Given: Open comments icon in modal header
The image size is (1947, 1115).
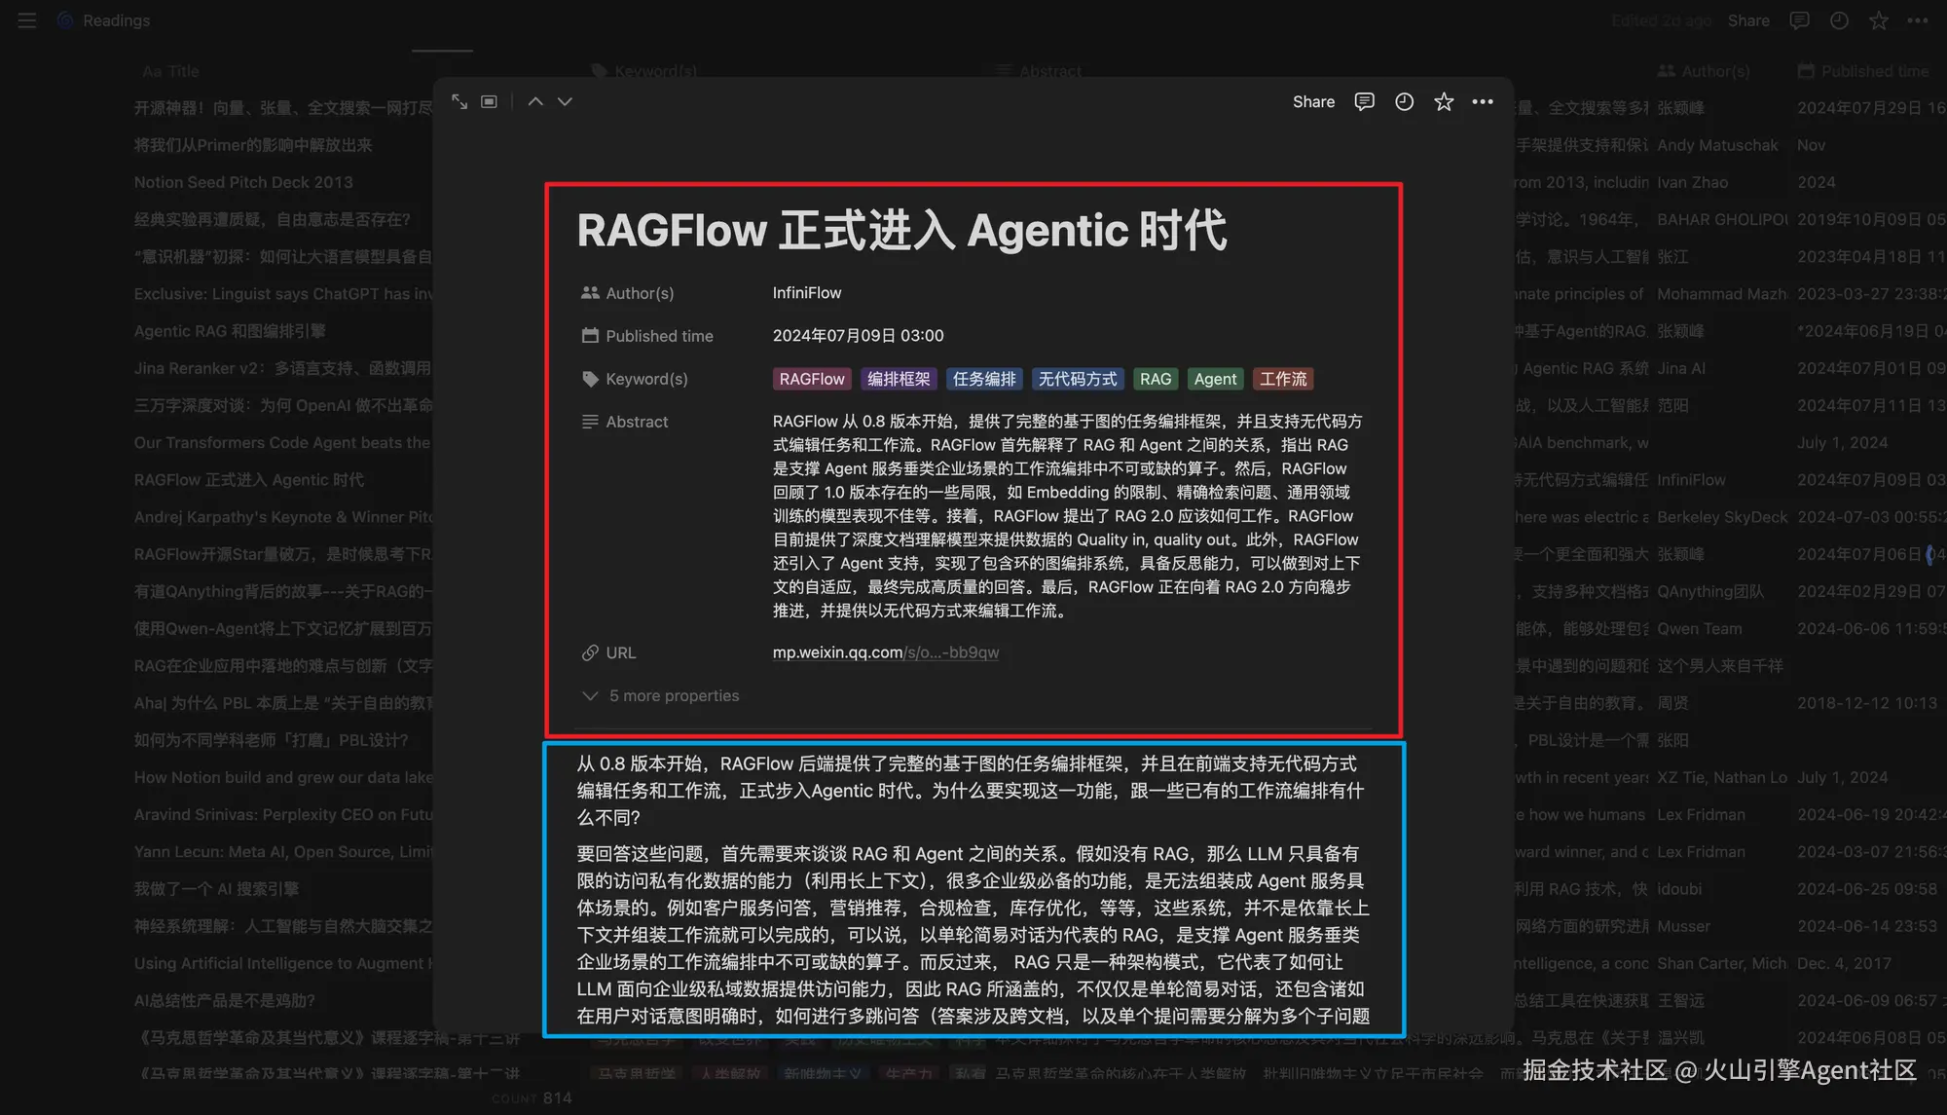Looking at the screenshot, I should point(1364,101).
